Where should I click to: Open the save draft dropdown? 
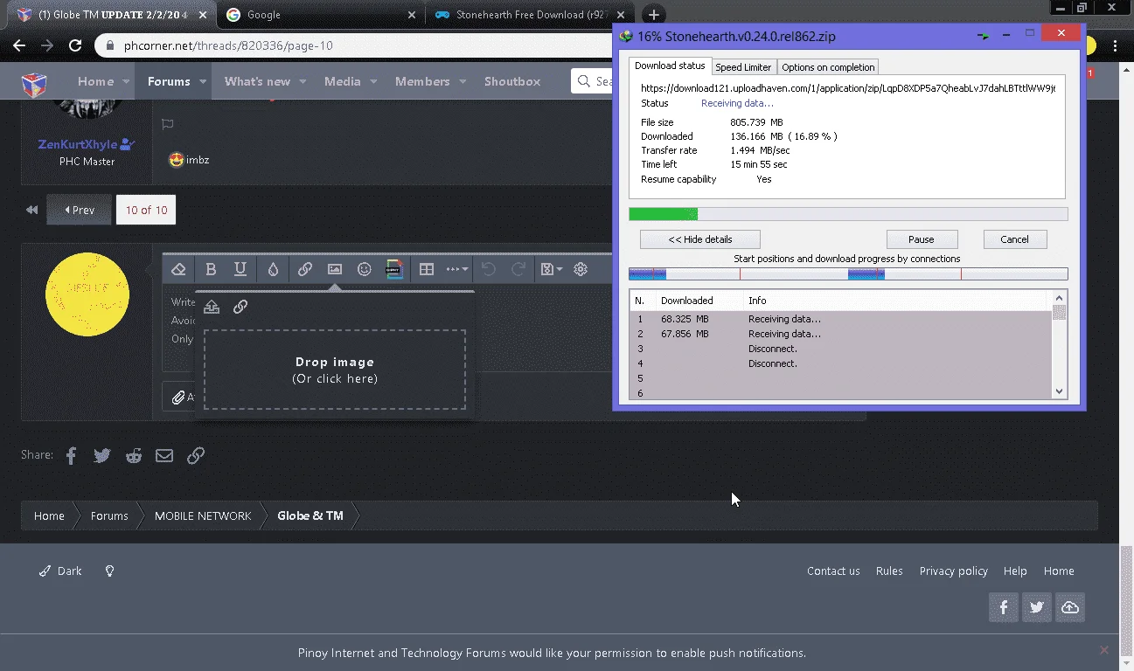[x=552, y=269]
